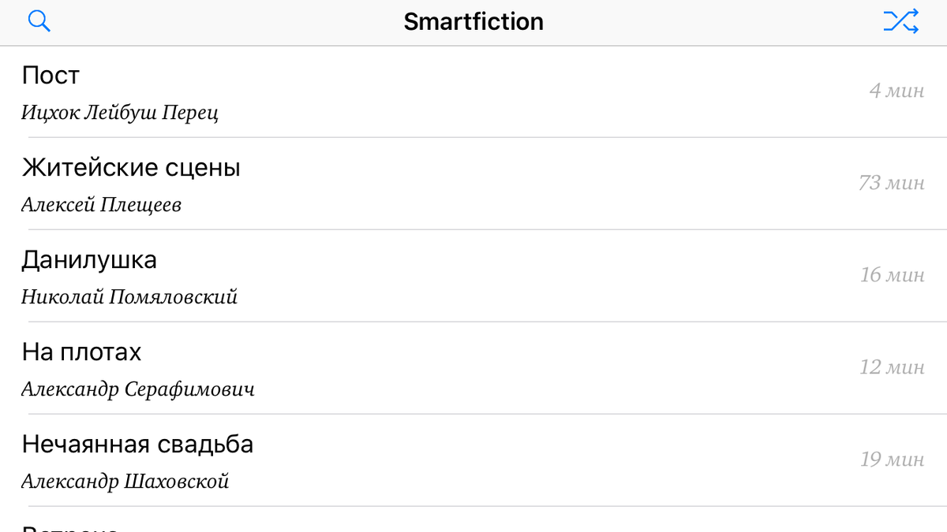Select author Николай Помяловский
The image size is (947, 532).
click(129, 297)
